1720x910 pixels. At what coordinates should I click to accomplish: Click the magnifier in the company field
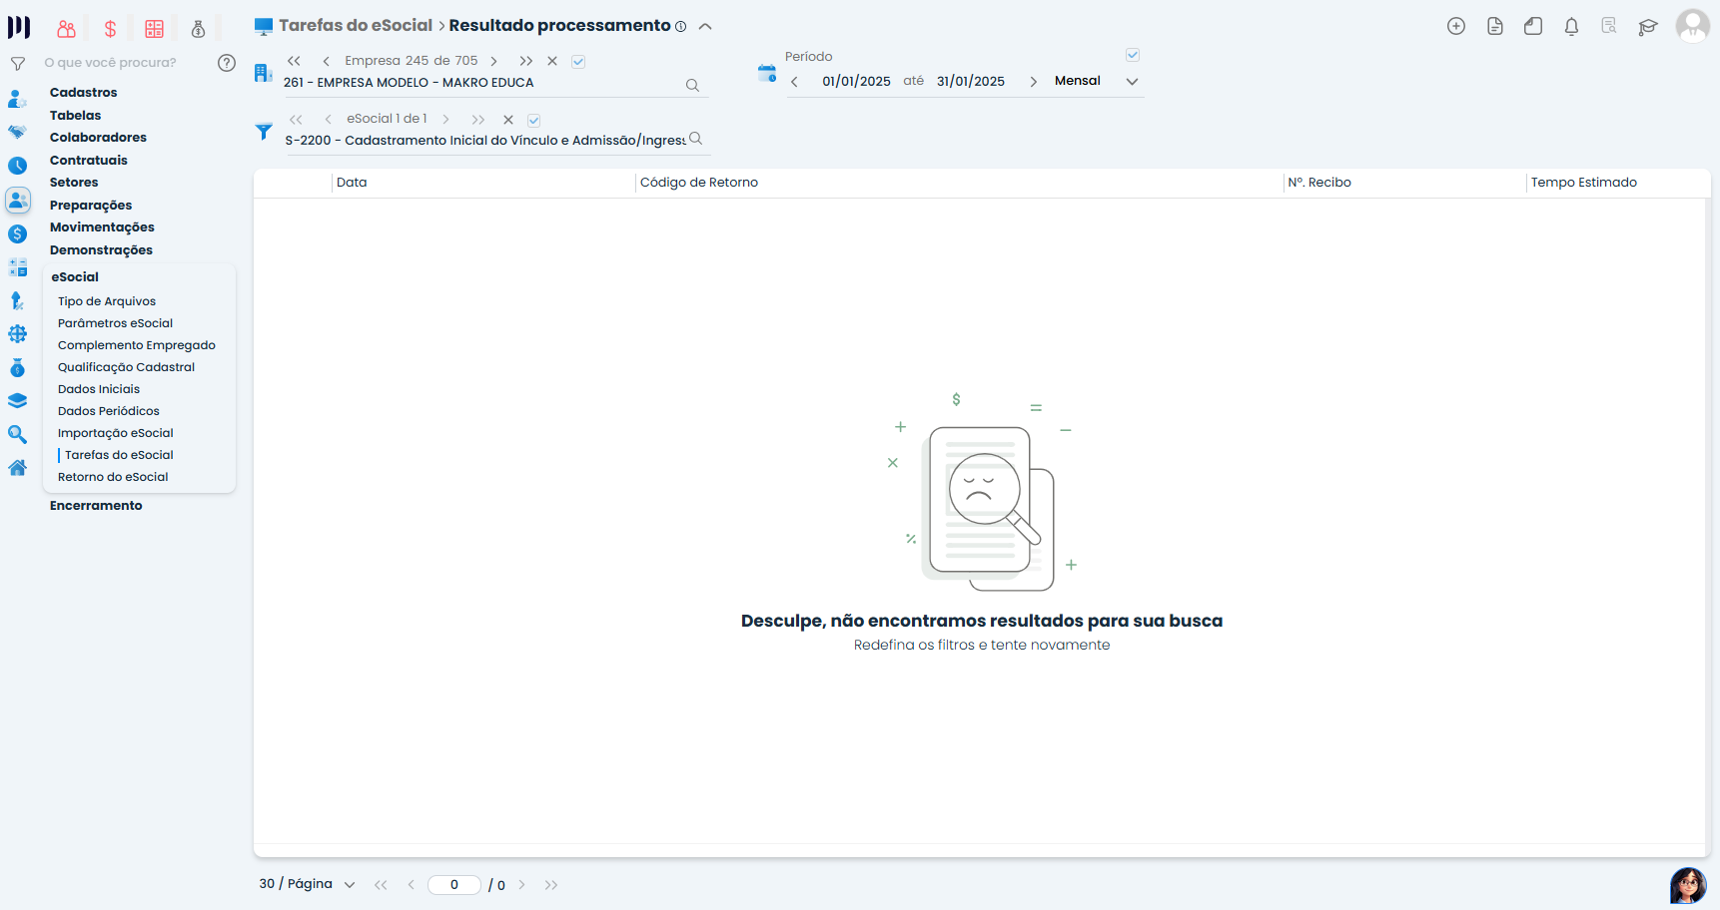click(x=692, y=86)
